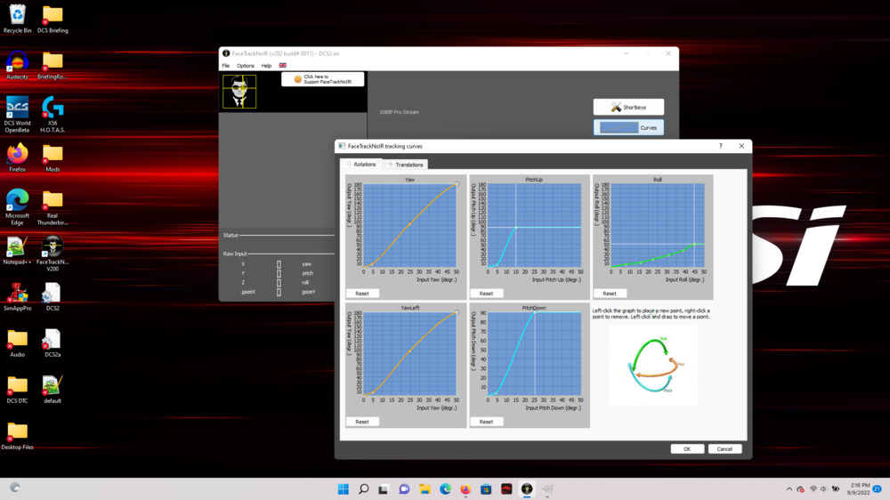890x500 pixels.
Task: Click inside the YawLeft curve graph
Action: pos(409,353)
